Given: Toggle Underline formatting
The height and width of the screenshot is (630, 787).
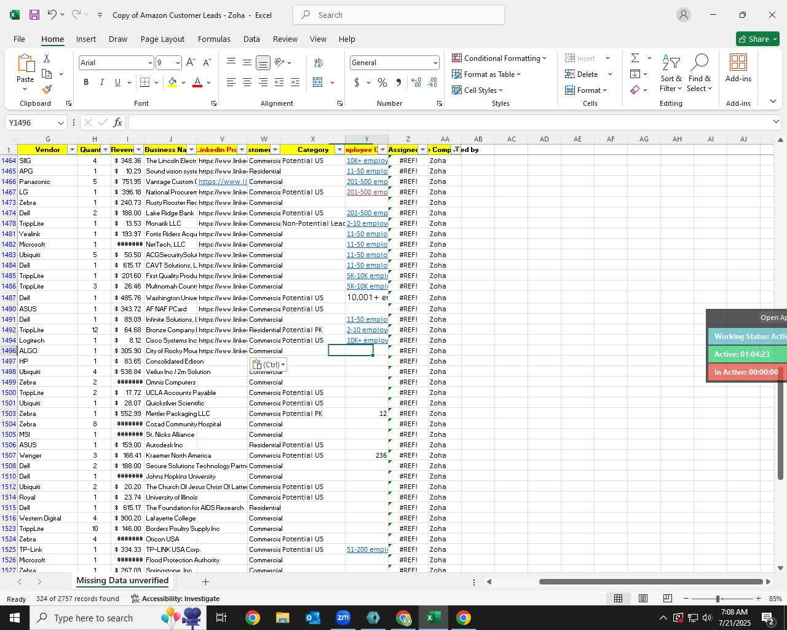Looking at the screenshot, I should 117,82.
